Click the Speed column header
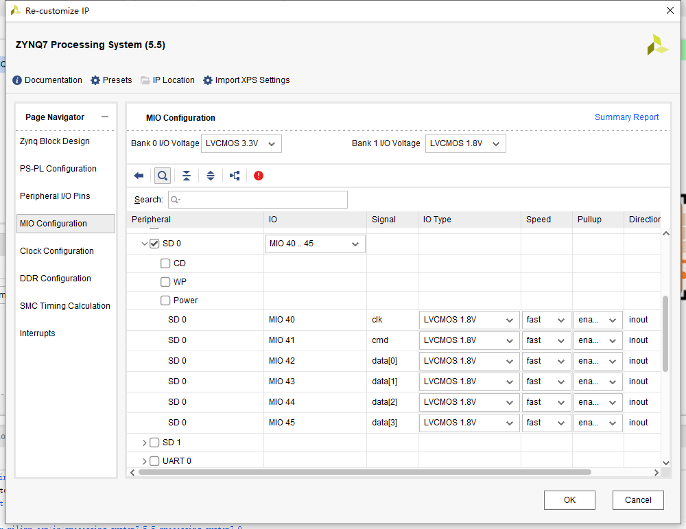 [x=547, y=220]
